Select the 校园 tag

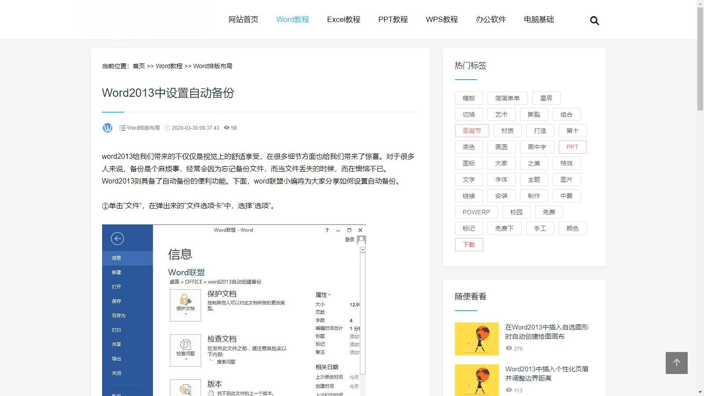[x=517, y=212]
